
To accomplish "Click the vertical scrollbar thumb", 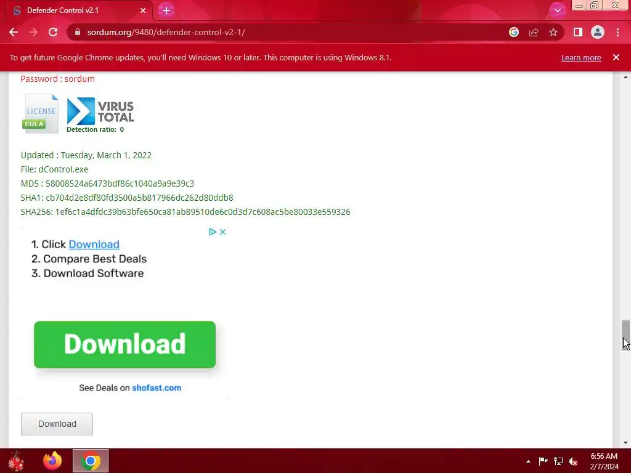I will click(625, 336).
